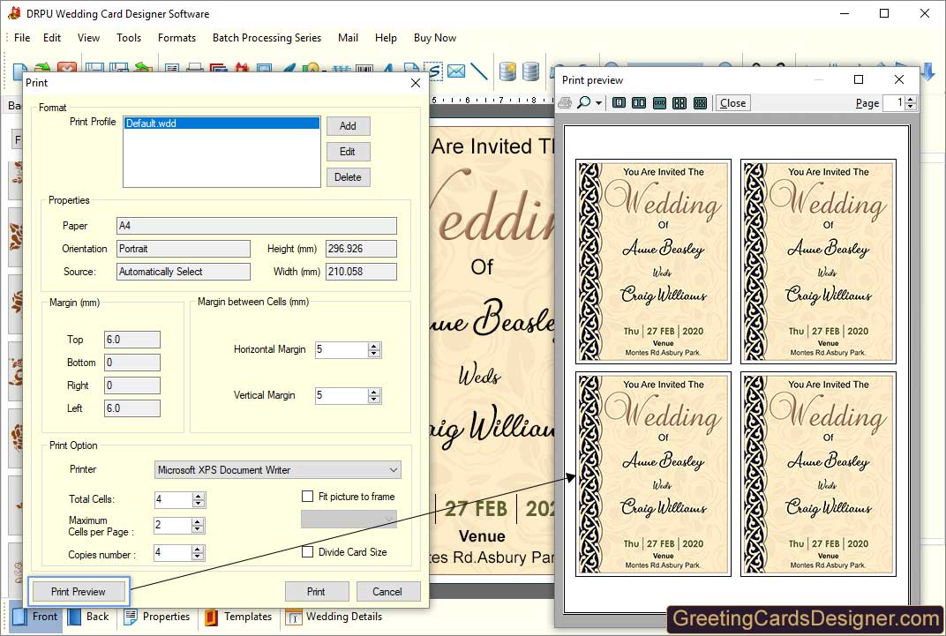Viewport: 946px width, 636px height.
Task: Open the Tools menu
Action: pos(129,37)
